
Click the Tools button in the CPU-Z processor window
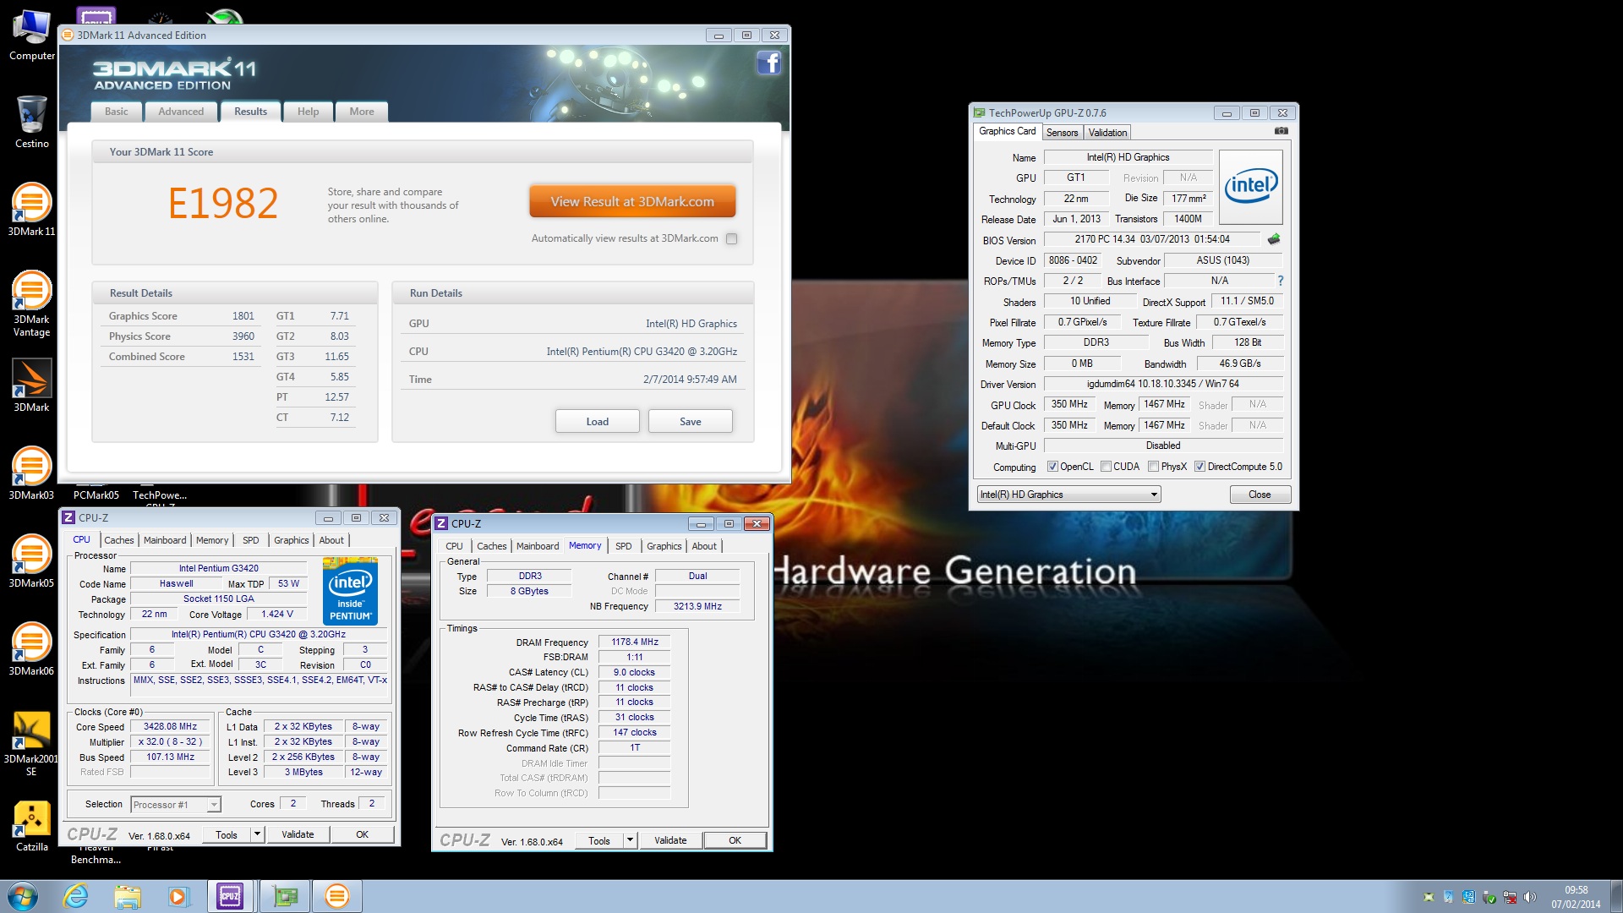(x=227, y=834)
